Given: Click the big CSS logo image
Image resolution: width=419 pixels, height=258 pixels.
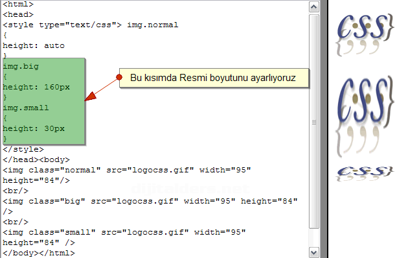Looking at the screenshot, I should click(365, 117).
